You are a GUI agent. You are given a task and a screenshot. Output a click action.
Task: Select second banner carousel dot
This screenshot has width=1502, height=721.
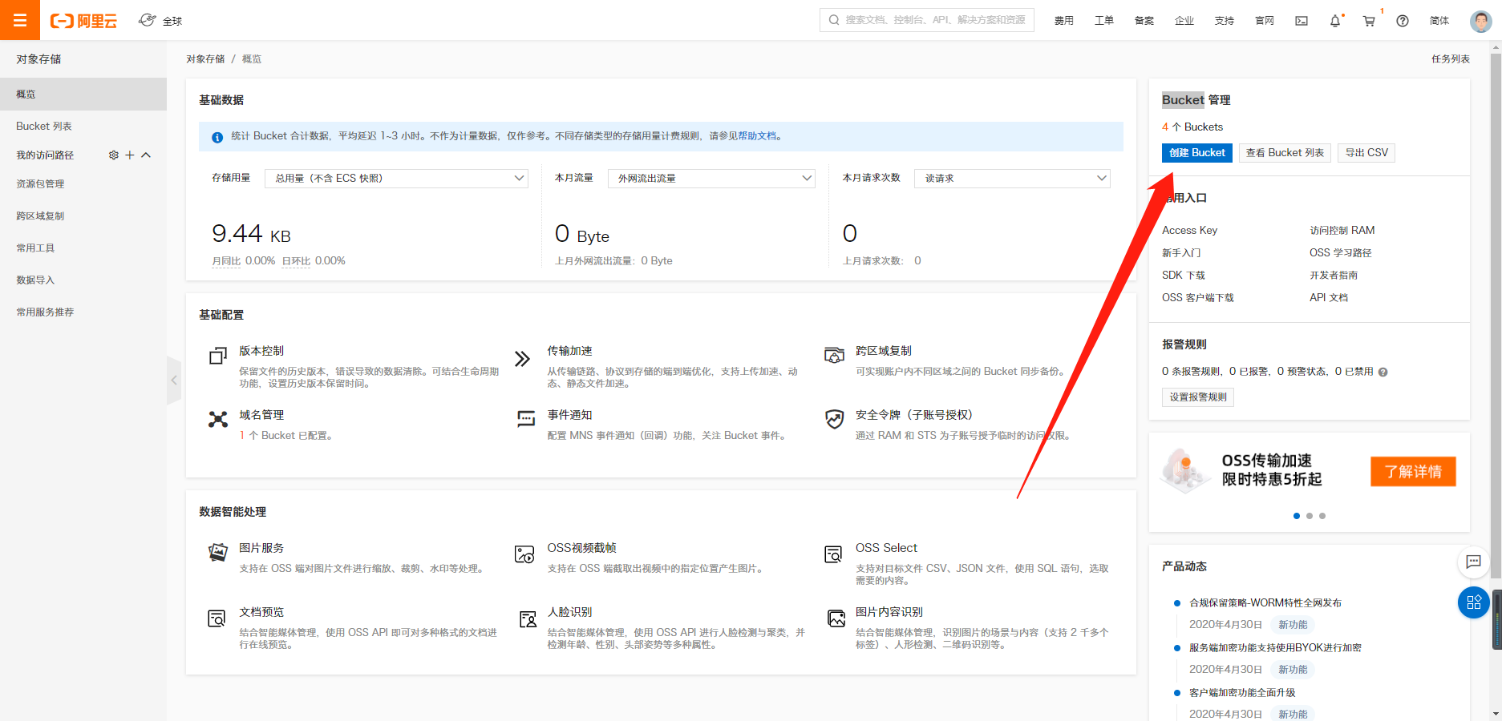1310,516
